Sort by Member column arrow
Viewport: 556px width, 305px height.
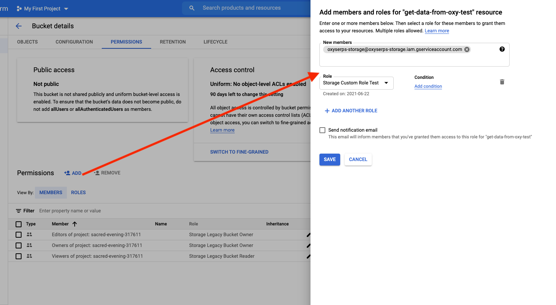pyautogui.click(x=75, y=224)
